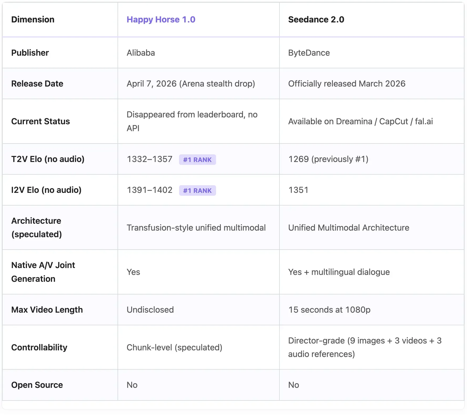467x415 pixels.
Task: Select the 1332–1357 Elo score
Action: click(150, 159)
